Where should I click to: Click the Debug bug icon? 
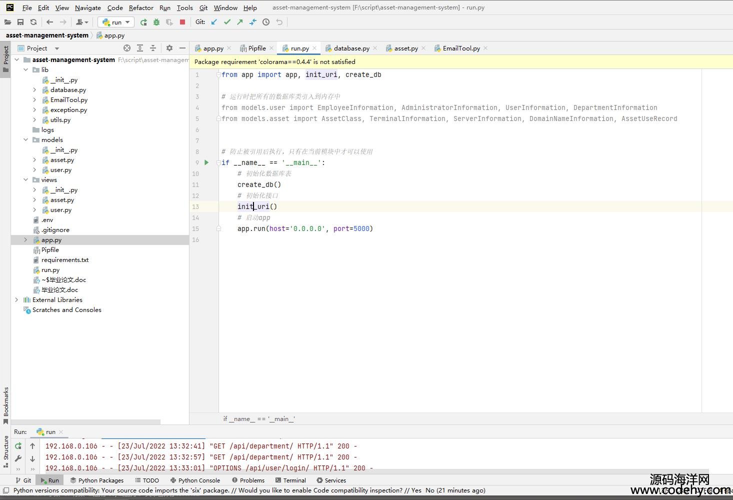coord(156,22)
